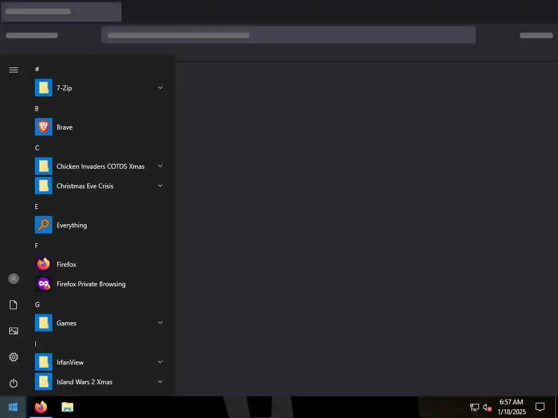Click the 'F' section letter header
Screen dimensions: 558x418
coord(37,245)
